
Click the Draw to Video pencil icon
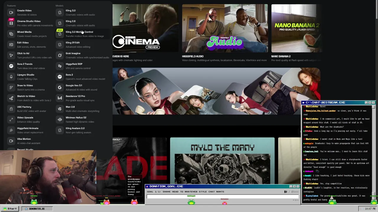click(x=11, y=87)
